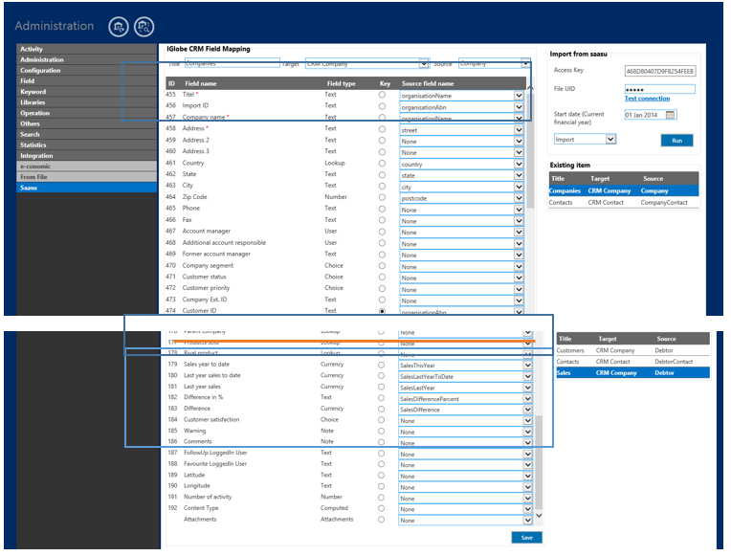
Task: Select the CRM Contact cell of the Contacts CompanyContact row
Action: point(606,203)
